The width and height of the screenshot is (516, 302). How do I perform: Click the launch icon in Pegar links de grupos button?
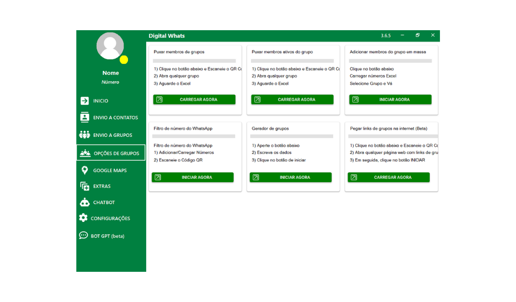pos(354,177)
